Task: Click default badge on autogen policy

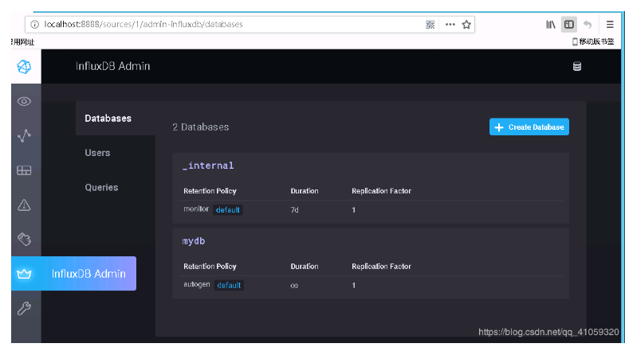Action: tap(229, 285)
